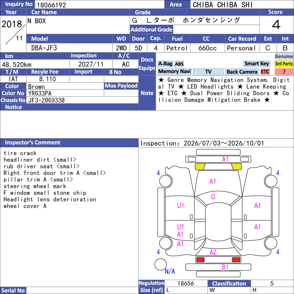
Task: Click the A.Bag equipment badge
Action: pyautogui.click(x=165, y=64)
